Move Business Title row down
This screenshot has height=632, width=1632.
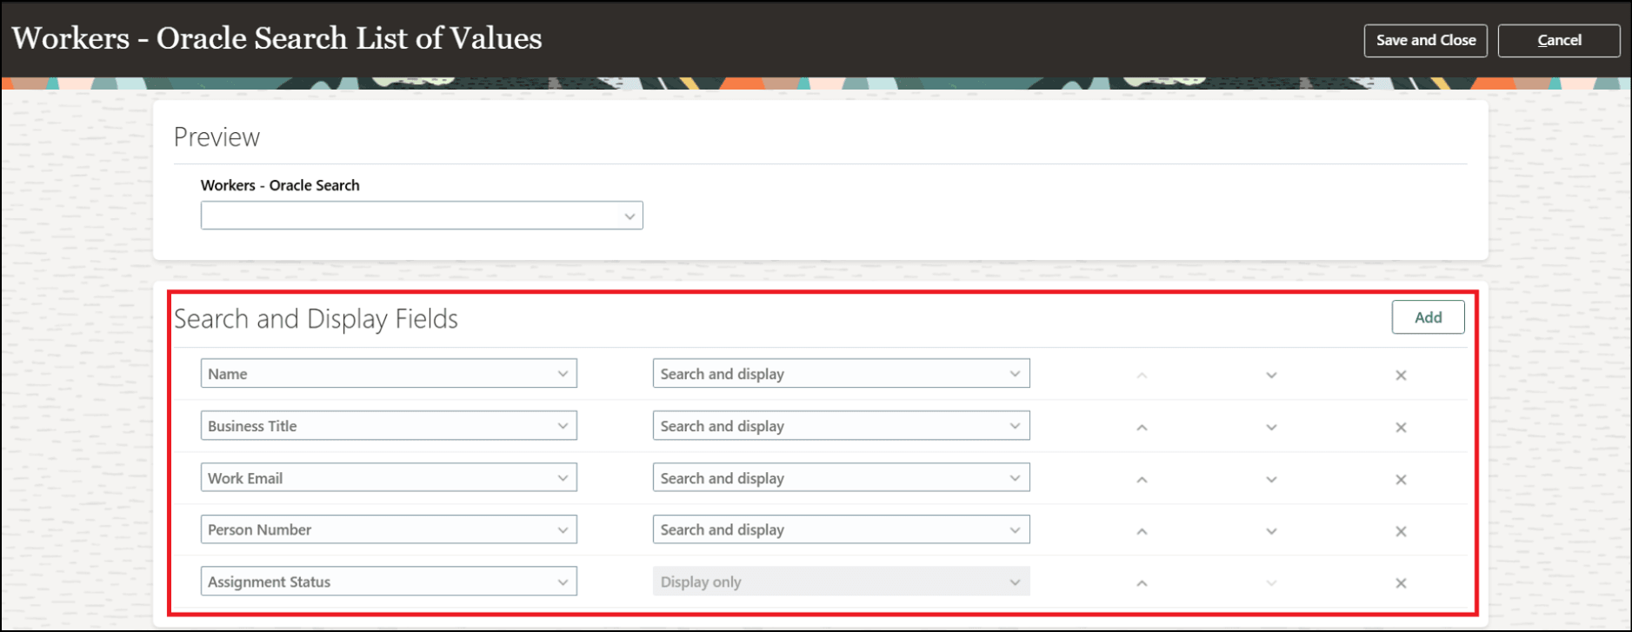pyautogui.click(x=1271, y=428)
